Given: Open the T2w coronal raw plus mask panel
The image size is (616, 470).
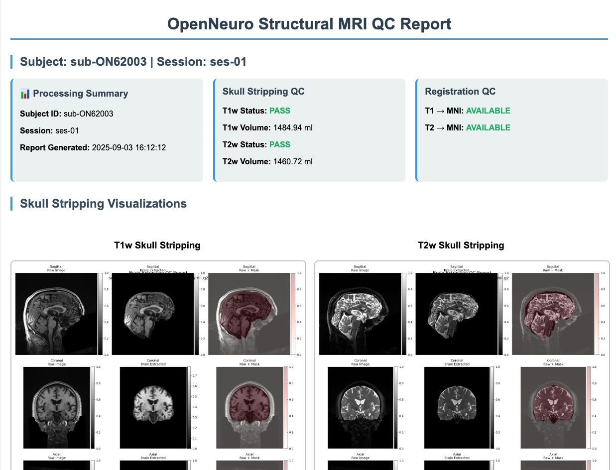Looking at the screenshot, I should coord(553,408).
